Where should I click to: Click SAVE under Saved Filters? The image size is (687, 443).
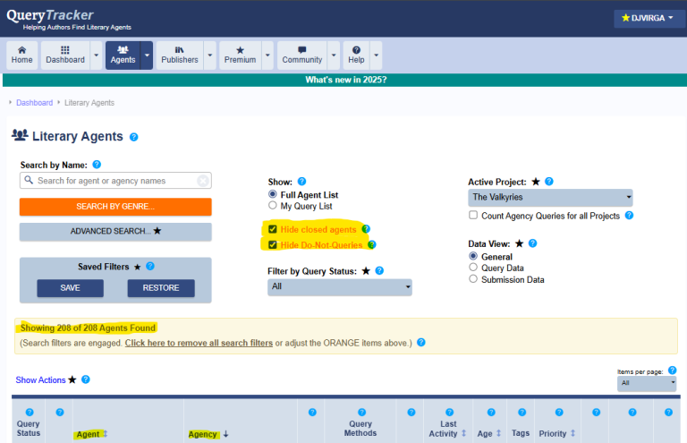pyautogui.click(x=70, y=288)
